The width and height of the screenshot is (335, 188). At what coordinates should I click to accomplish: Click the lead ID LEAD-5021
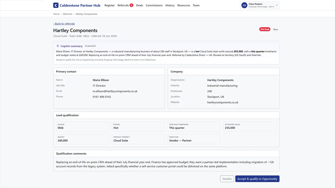click(x=82, y=36)
